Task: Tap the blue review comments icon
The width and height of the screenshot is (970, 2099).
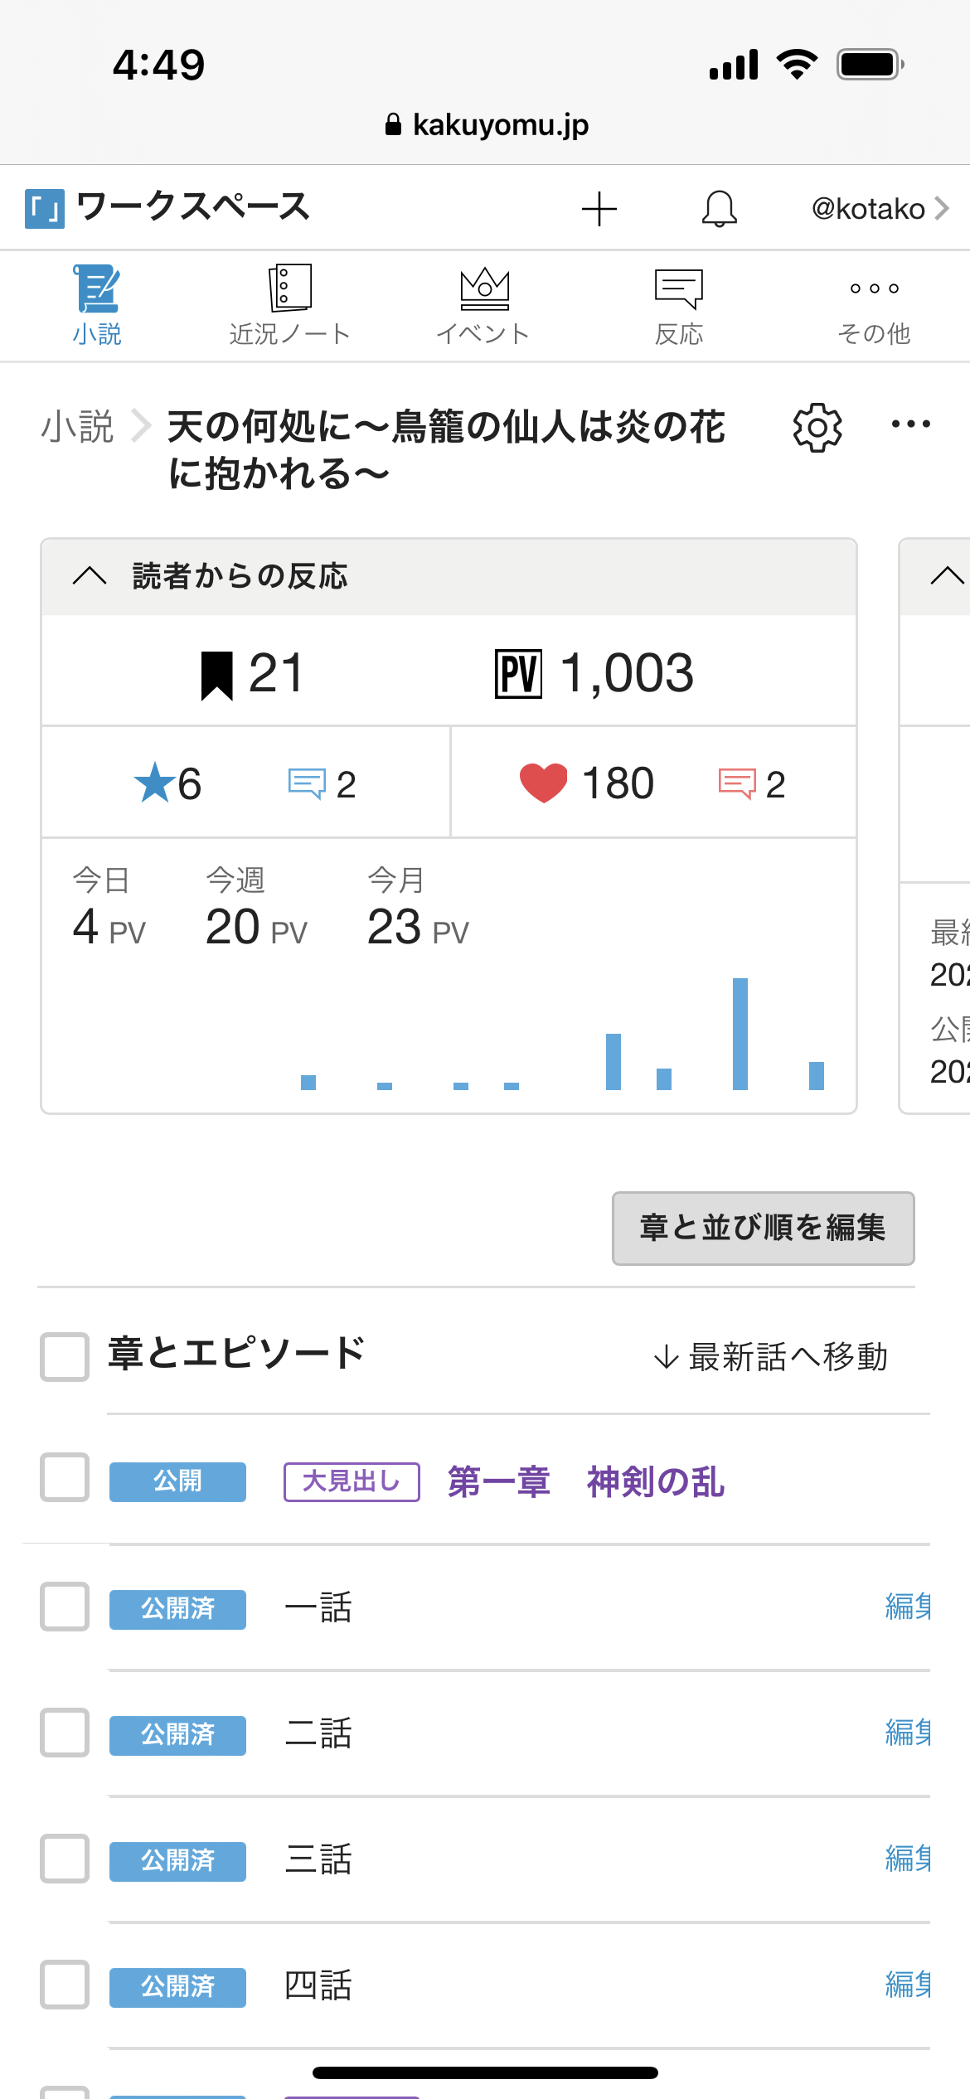Action: pyautogui.click(x=307, y=783)
